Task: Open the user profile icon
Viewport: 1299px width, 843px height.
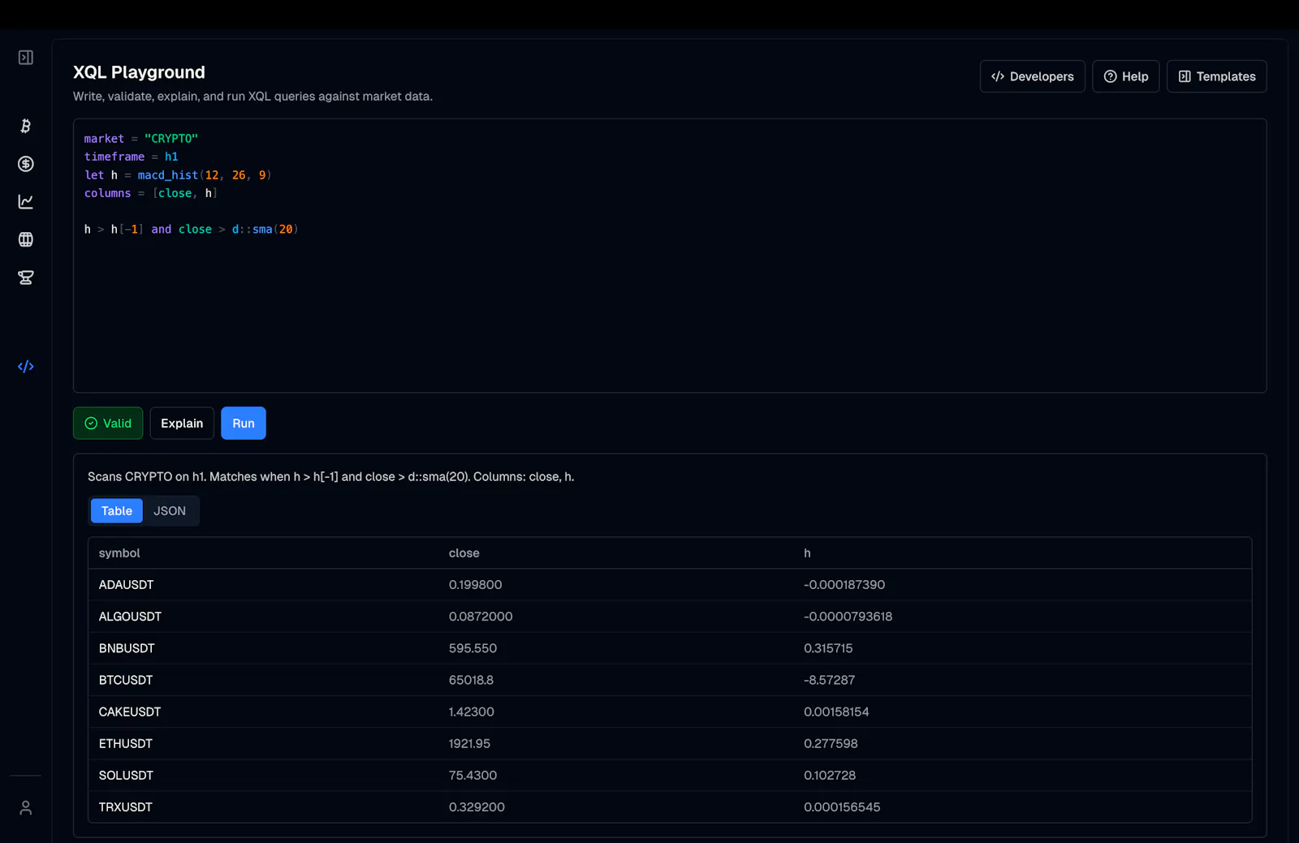Action: coord(26,808)
